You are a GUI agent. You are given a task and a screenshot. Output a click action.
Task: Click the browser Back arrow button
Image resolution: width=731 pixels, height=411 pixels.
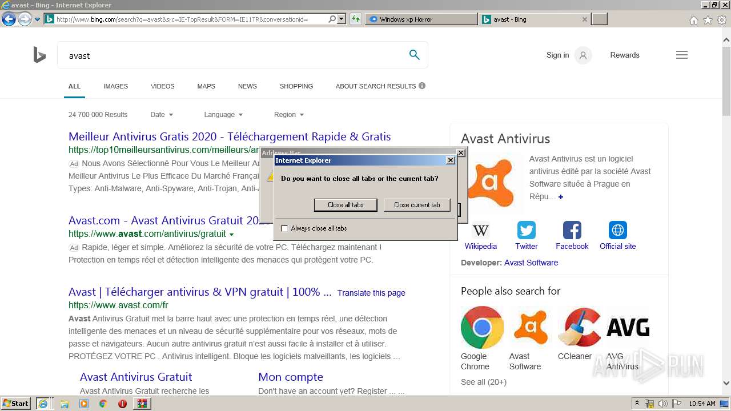9,19
